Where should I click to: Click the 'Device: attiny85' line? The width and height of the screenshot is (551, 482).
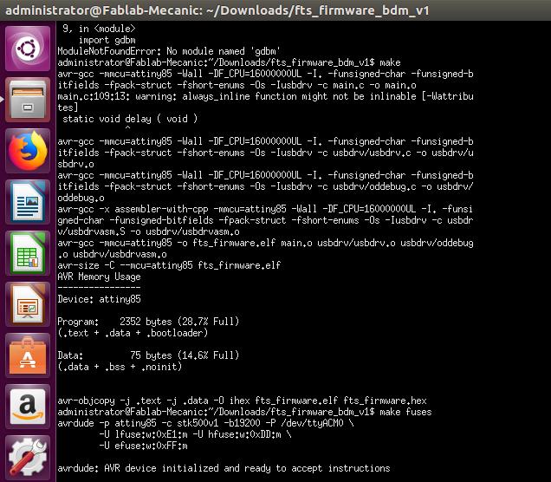tap(99, 299)
